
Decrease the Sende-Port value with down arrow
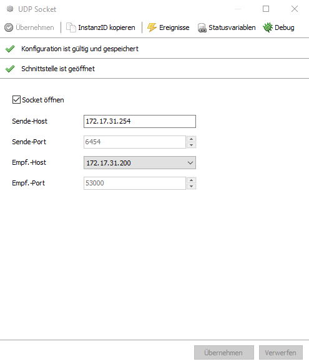tap(192, 145)
